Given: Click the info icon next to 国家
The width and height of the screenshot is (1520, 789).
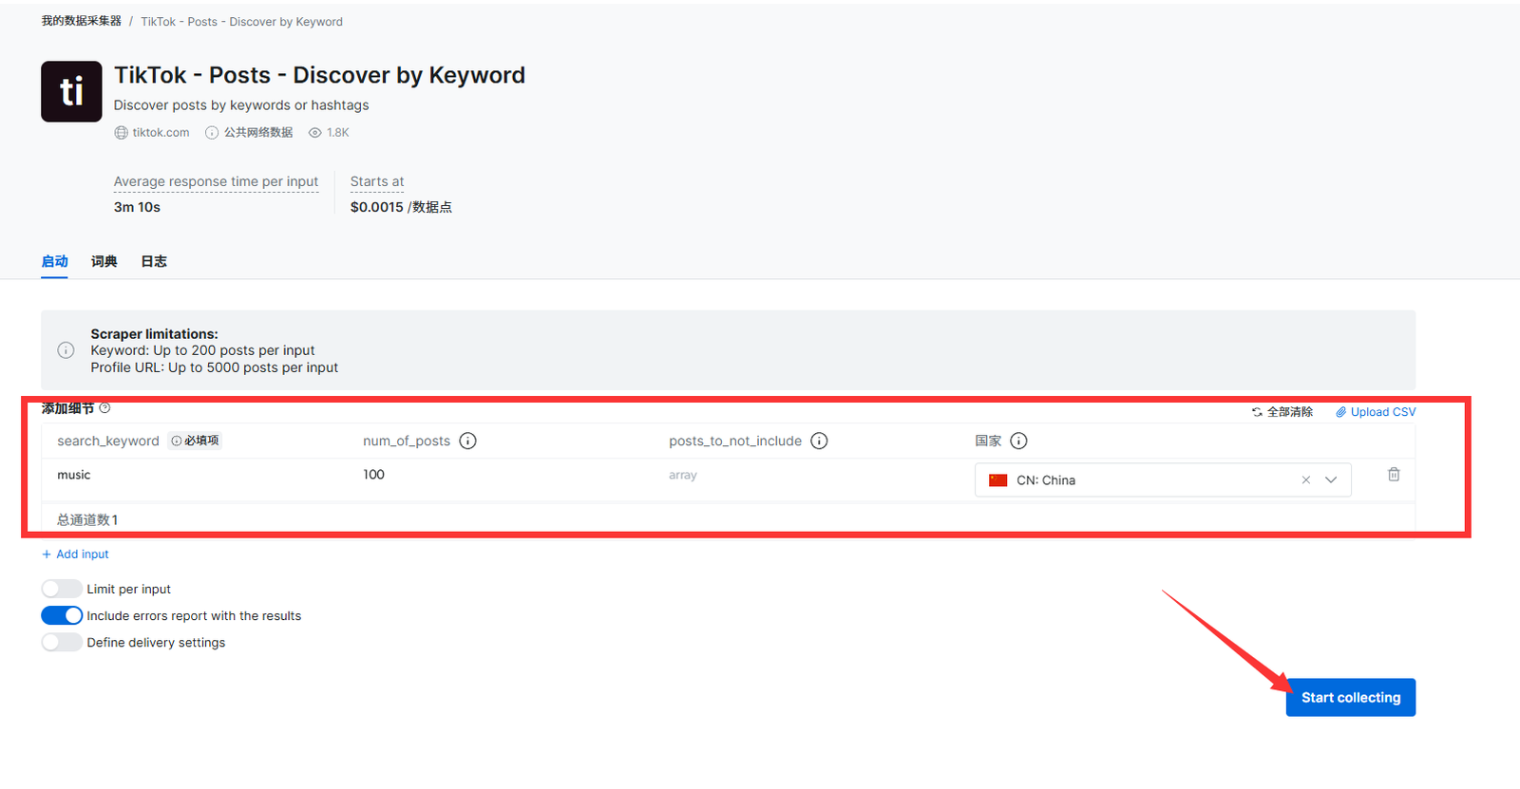Looking at the screenshot, I should pyautogui.click(x=1018, y=441).
